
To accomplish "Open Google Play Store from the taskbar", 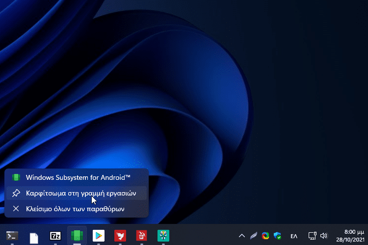I will pos(98,236).
